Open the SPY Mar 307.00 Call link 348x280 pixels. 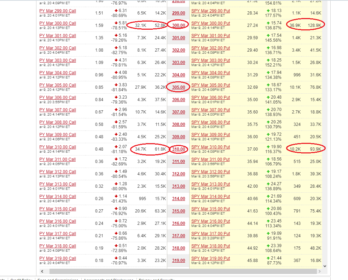pyautogui.click(x=58, y=110)
